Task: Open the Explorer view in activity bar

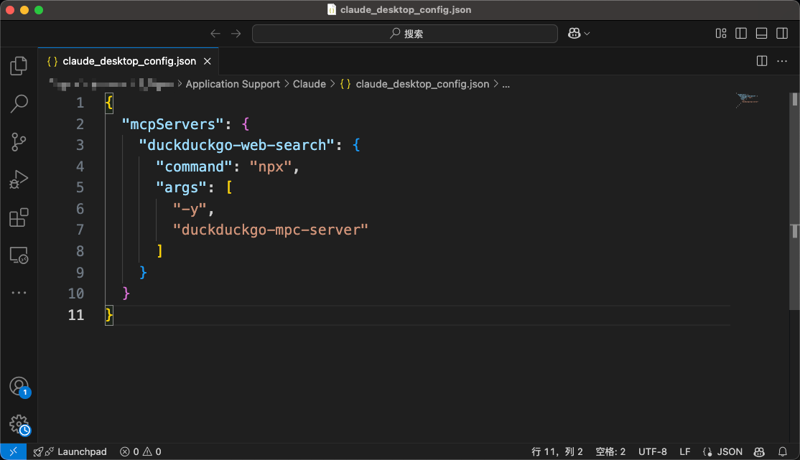Action: coord(19,66)
